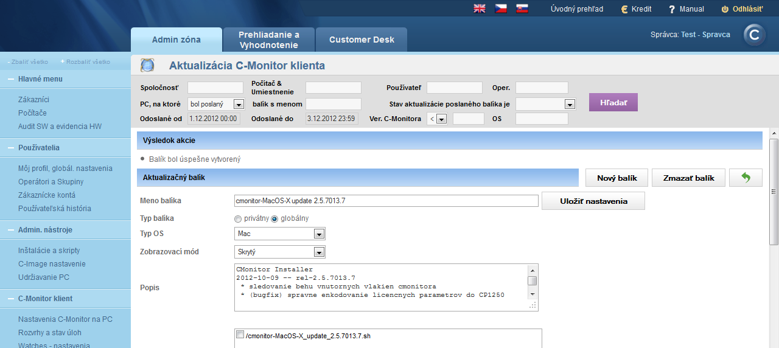
Task: Select the globálny package type radio
Action: [274, 218]
